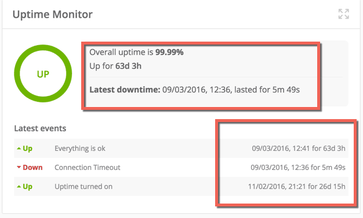Select the Uptime Monitor title
Viewport: 363px width, 218px height.
click(x=53, y=14)
